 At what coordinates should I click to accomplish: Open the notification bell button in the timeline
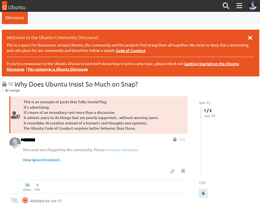203,193
